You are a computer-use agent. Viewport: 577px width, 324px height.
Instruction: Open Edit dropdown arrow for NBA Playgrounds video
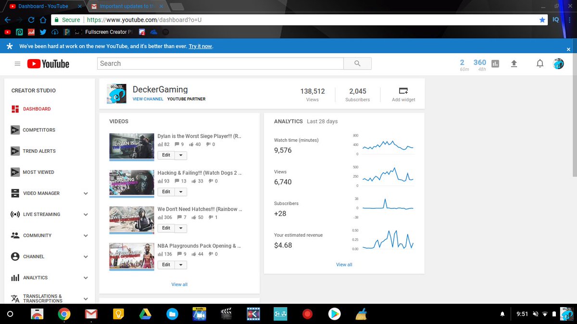[x=181, y=264]
